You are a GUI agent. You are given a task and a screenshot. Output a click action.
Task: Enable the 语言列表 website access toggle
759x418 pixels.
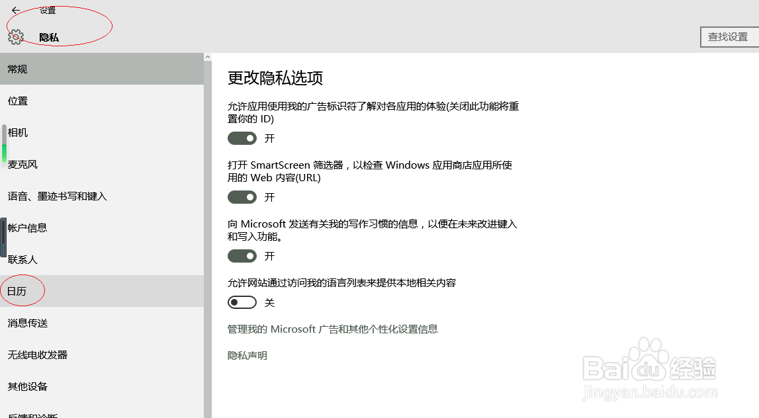[242, 302]
